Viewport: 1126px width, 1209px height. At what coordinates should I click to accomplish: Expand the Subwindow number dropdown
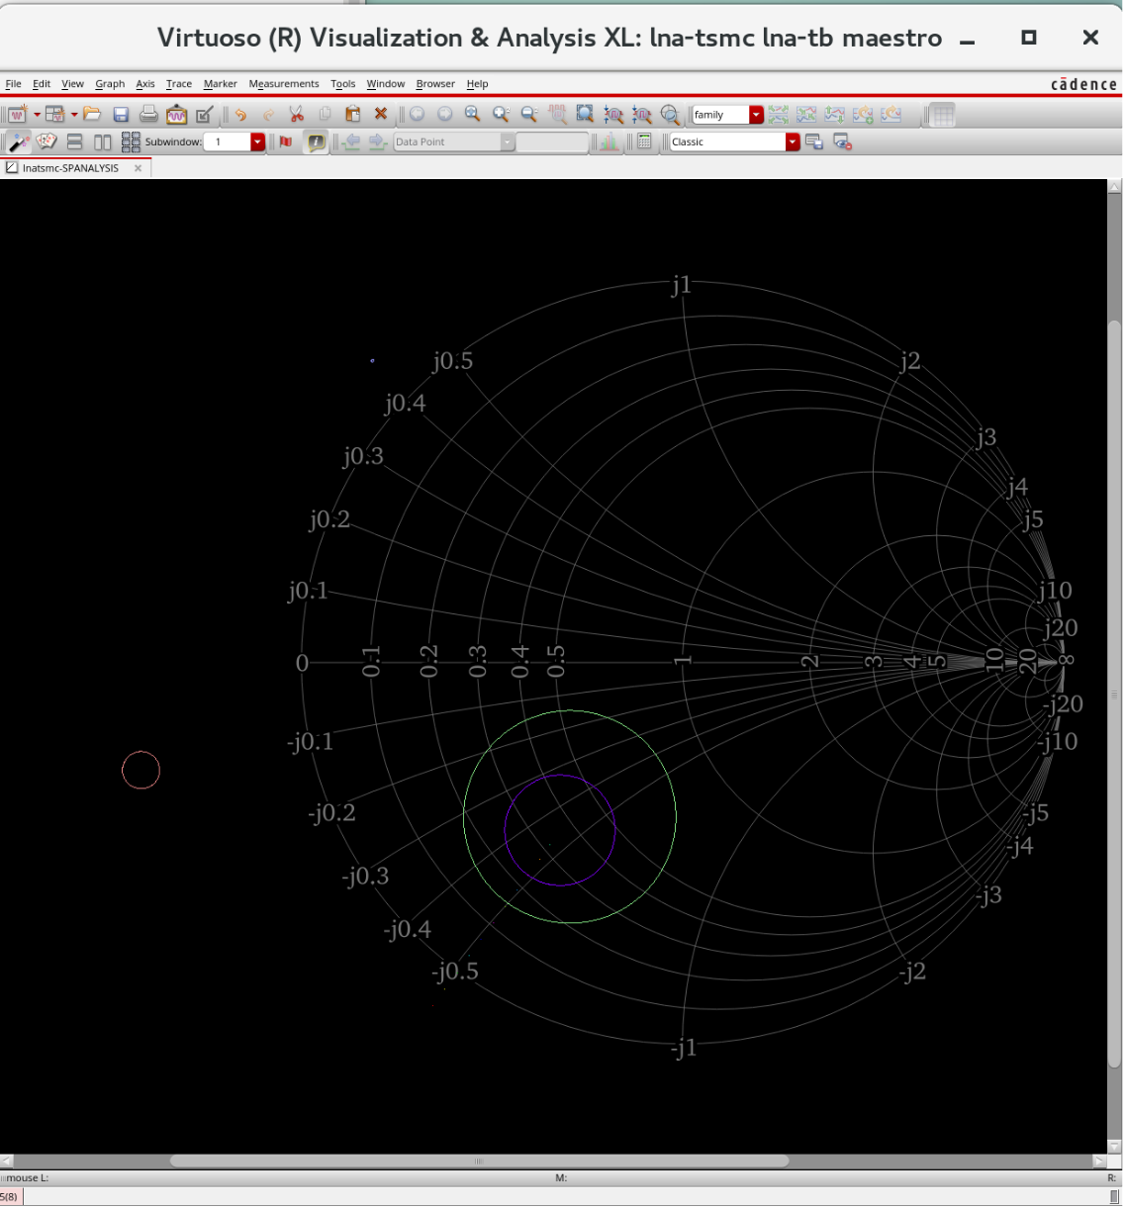click(x=258, y=142)
